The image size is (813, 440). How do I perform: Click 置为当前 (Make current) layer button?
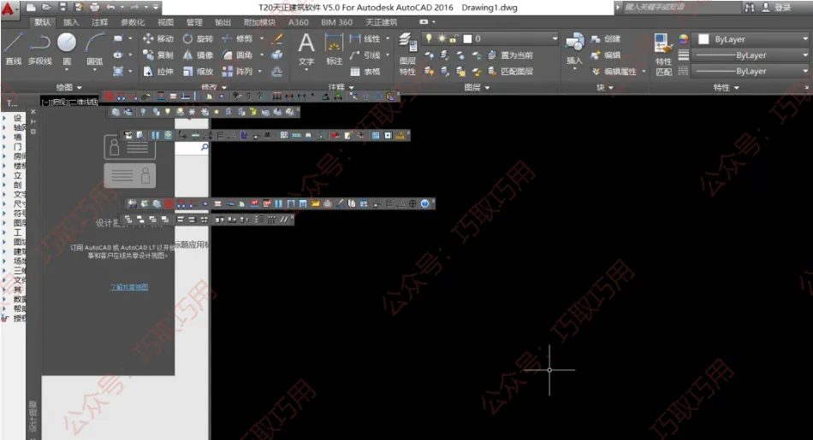(511, 55)
